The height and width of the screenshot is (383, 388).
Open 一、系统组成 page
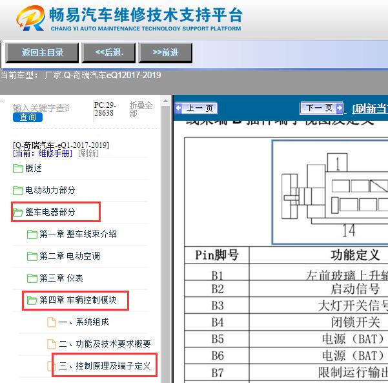(84, 322)
